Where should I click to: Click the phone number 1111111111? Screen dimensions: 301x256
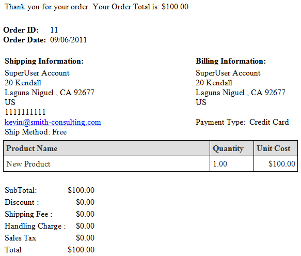click(x=25, y=112)
